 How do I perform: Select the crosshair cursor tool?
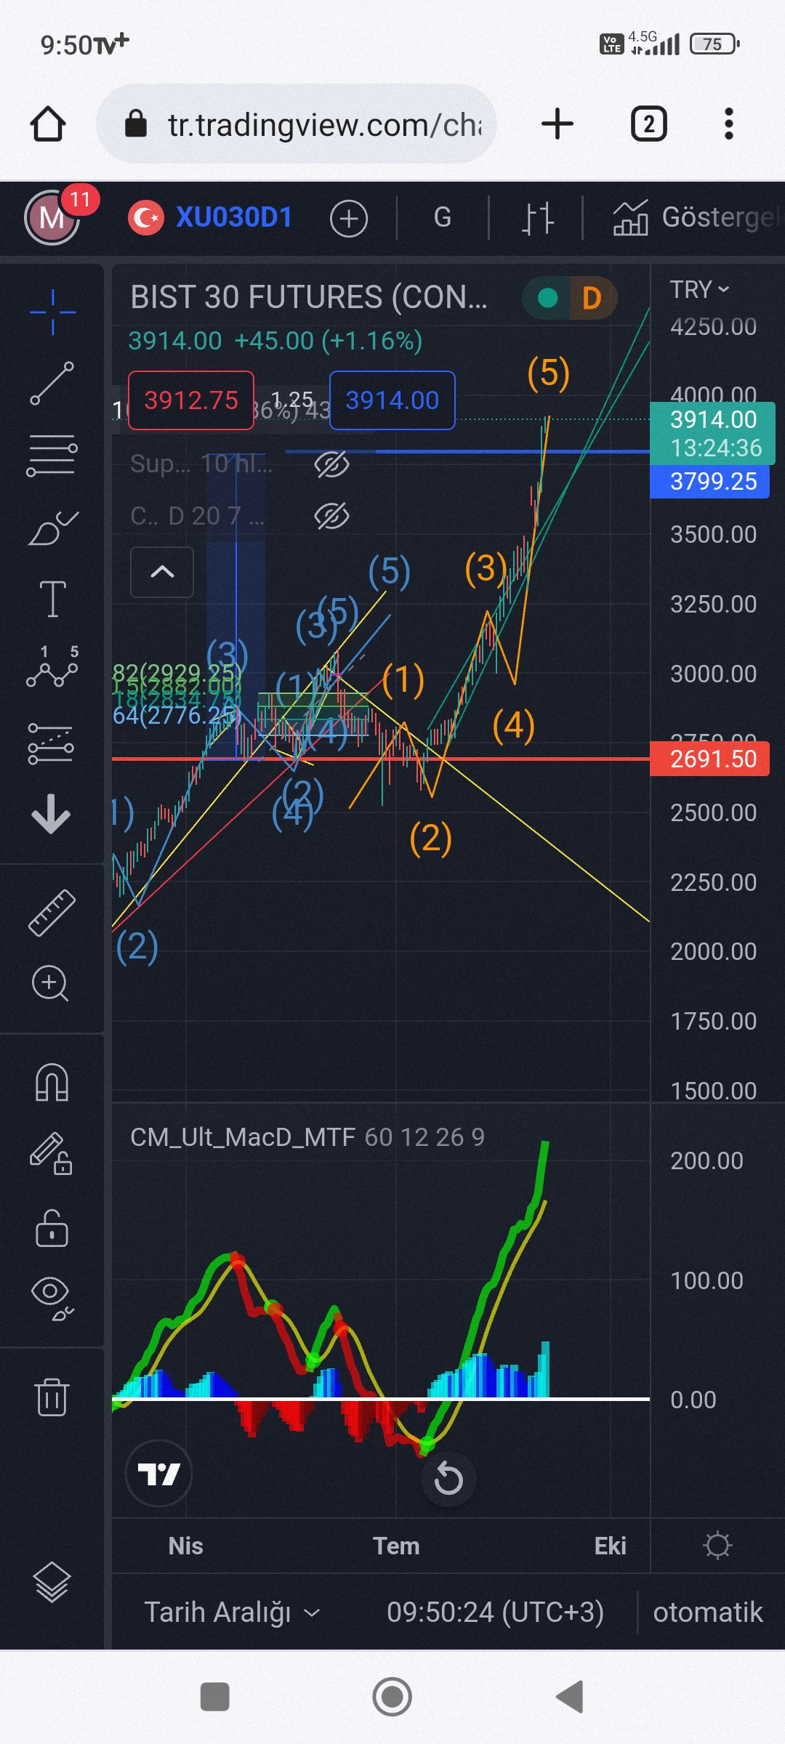click(x=52, y=312)
